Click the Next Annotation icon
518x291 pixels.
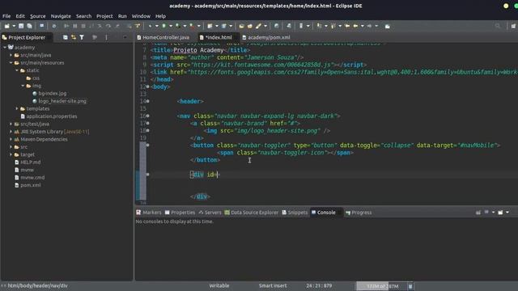pyautogui.click(x=319, y=26)
